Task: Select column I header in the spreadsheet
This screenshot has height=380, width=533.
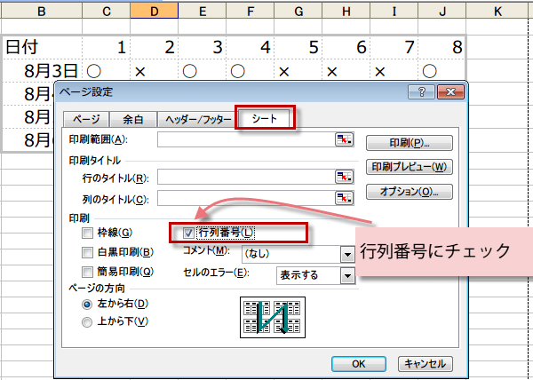Action: click(394, 12)
